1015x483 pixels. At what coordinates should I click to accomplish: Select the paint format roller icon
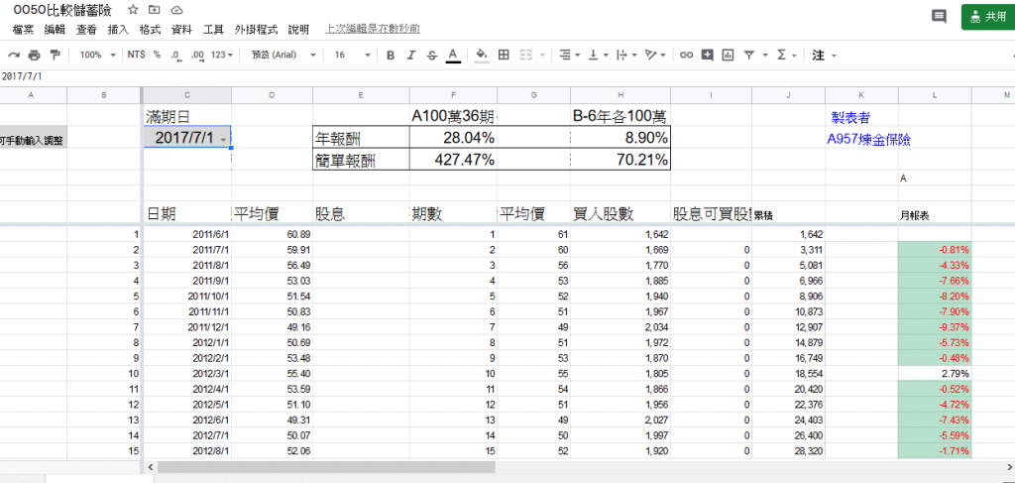tap(55, 55)
